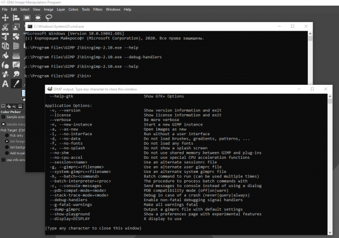Click the GIMP output scrollbar up arrow
This screenshot has height=238, width=339.
pos(330,97)
